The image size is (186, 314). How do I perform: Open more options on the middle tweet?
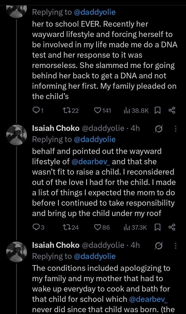176,129
